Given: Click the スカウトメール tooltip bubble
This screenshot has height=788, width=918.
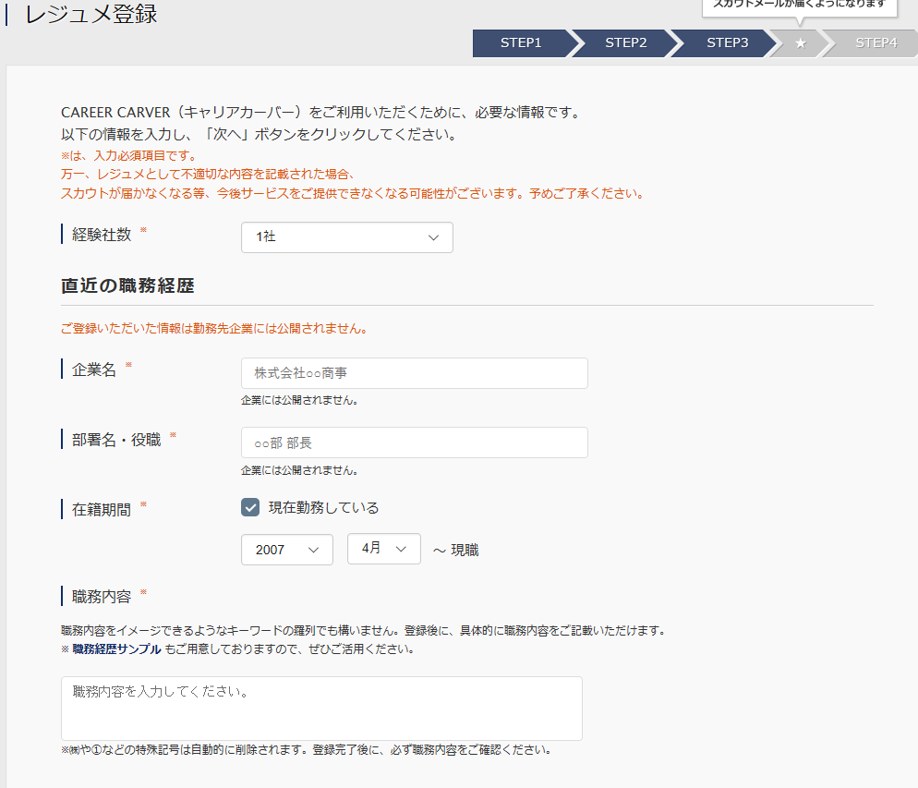Looking at the screenshot, I should point(800,8).
